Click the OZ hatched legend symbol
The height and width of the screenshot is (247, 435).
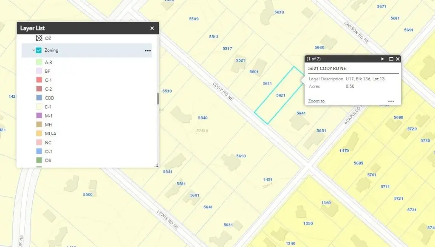click(39, 38)
